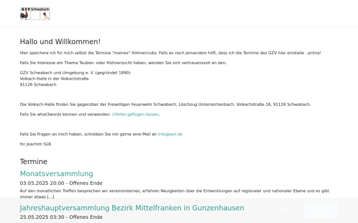Open Jahreshauptversammlung Bezirk Mittelfranken in Gunzenhausen event
The image size is (358, 223).
coord(132,208)
